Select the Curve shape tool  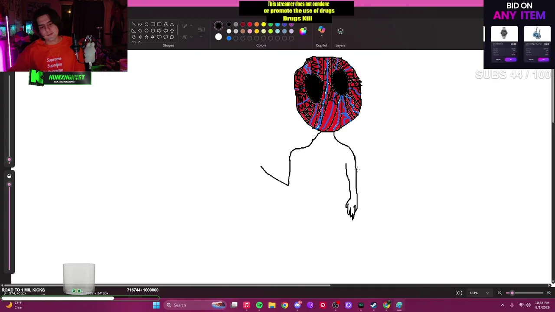[x=140, y=24]
